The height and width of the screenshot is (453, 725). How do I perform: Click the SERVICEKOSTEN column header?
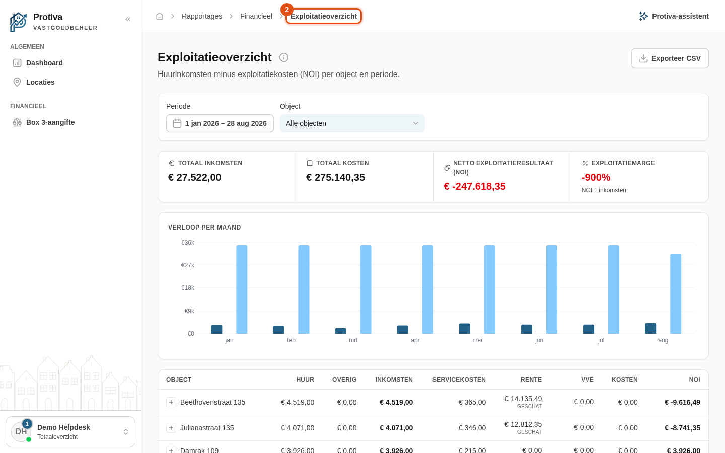[459, 380]
